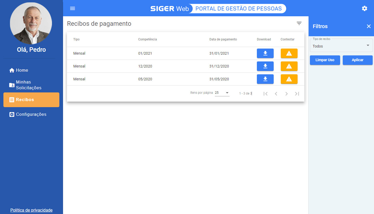Click the Filtros panel title

[320, 26]
